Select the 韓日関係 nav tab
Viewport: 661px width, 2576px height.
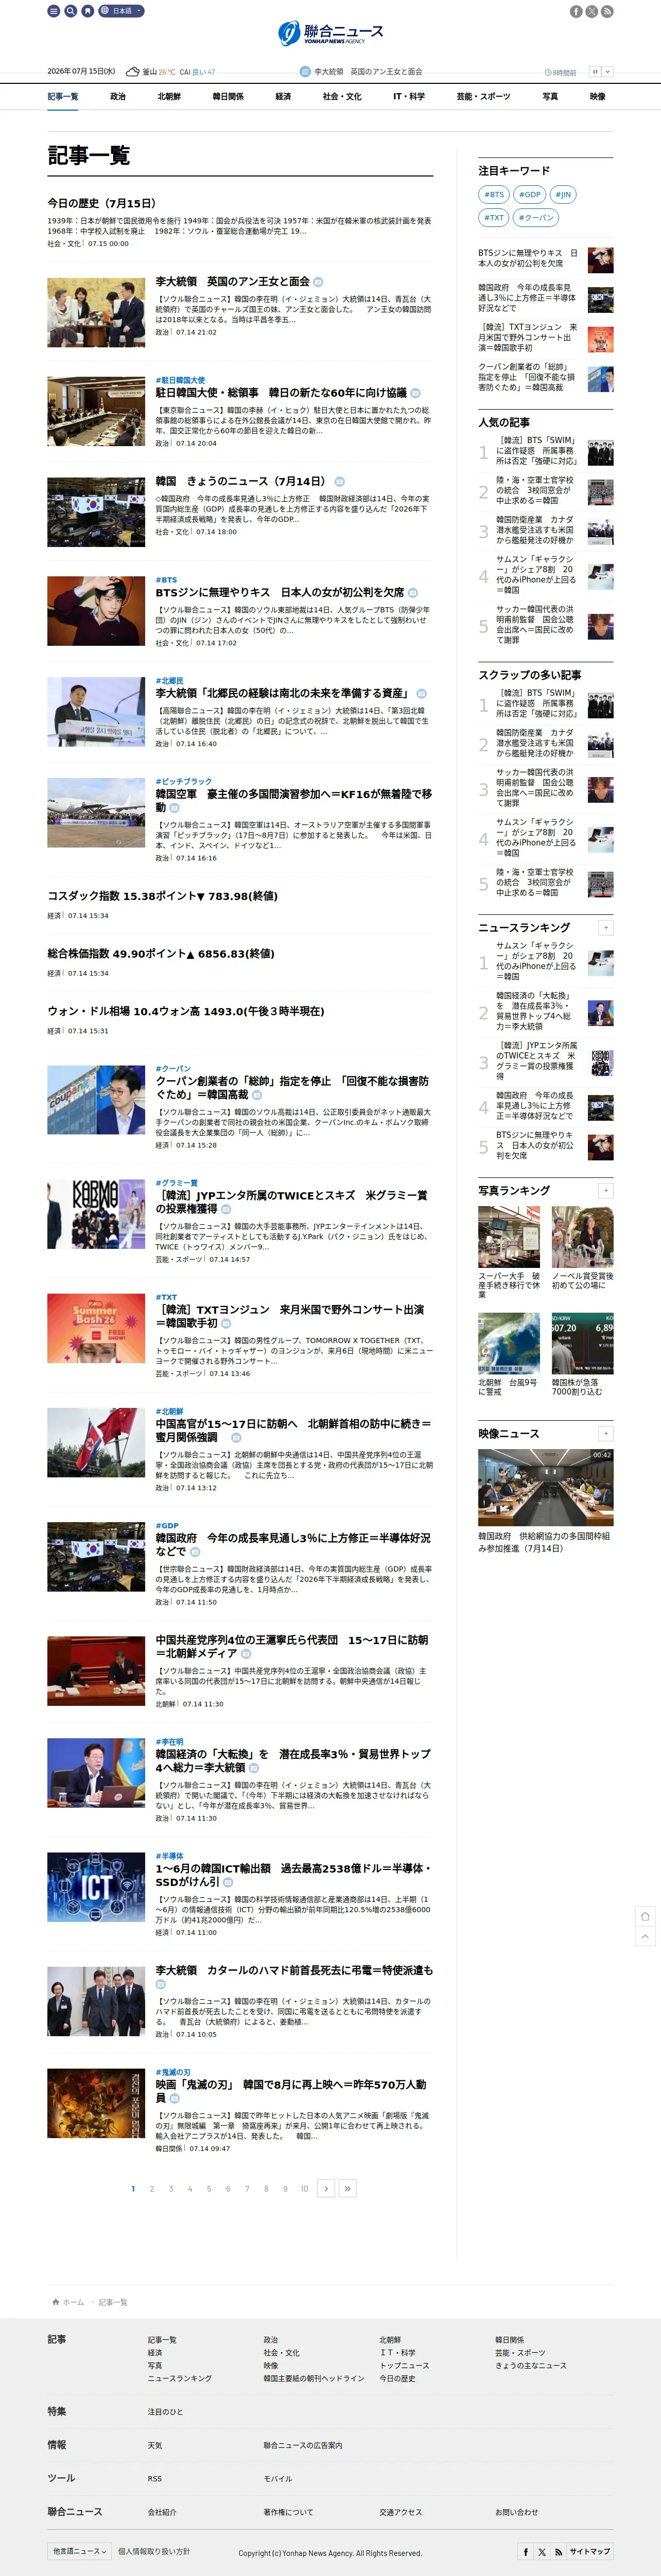[228, 97]
